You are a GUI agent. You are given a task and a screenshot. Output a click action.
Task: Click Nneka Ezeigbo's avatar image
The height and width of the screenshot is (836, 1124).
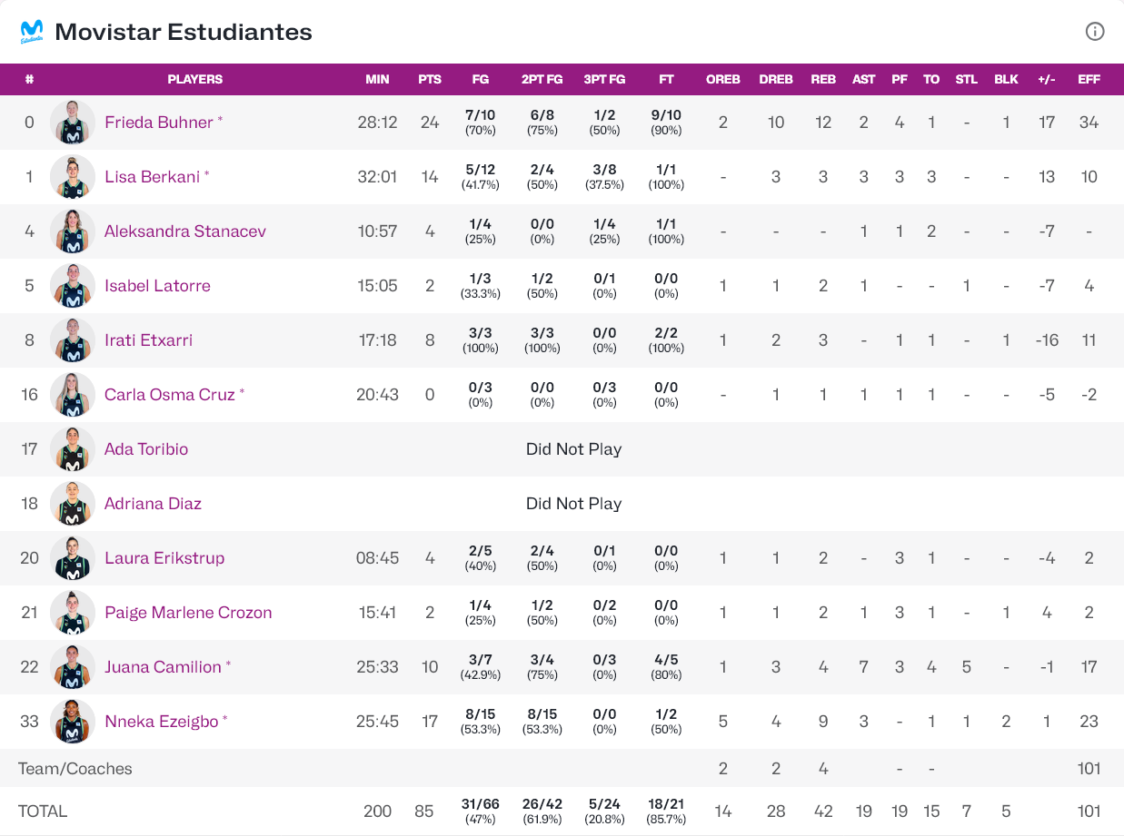coord(73,722)
